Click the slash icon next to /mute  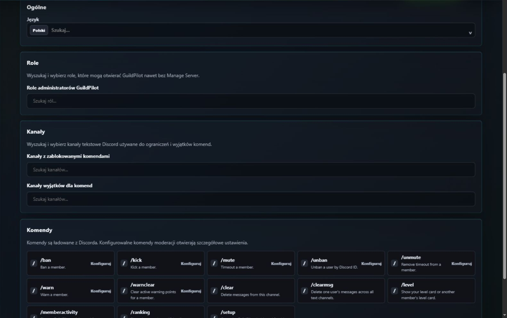click(x=214, y=263)
